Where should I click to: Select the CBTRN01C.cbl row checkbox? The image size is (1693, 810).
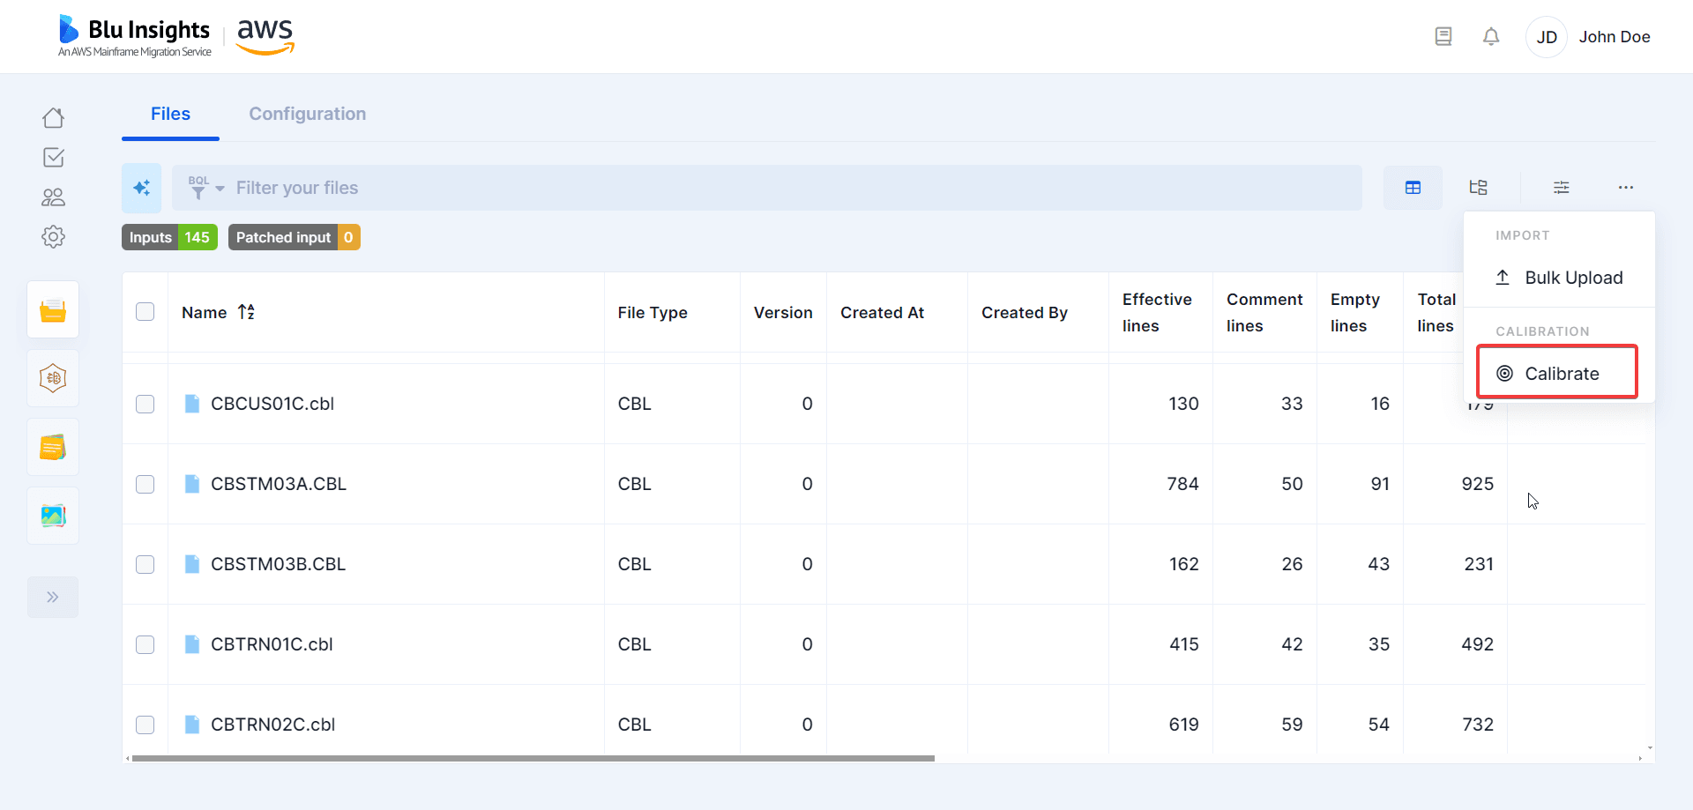(x=145, y=644)
